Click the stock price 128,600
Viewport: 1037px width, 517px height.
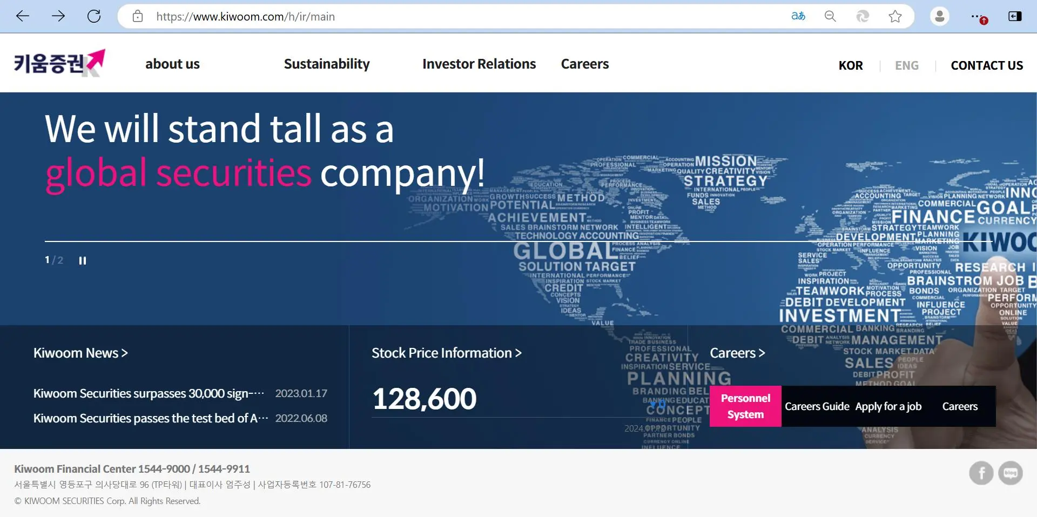coord(425,399)
